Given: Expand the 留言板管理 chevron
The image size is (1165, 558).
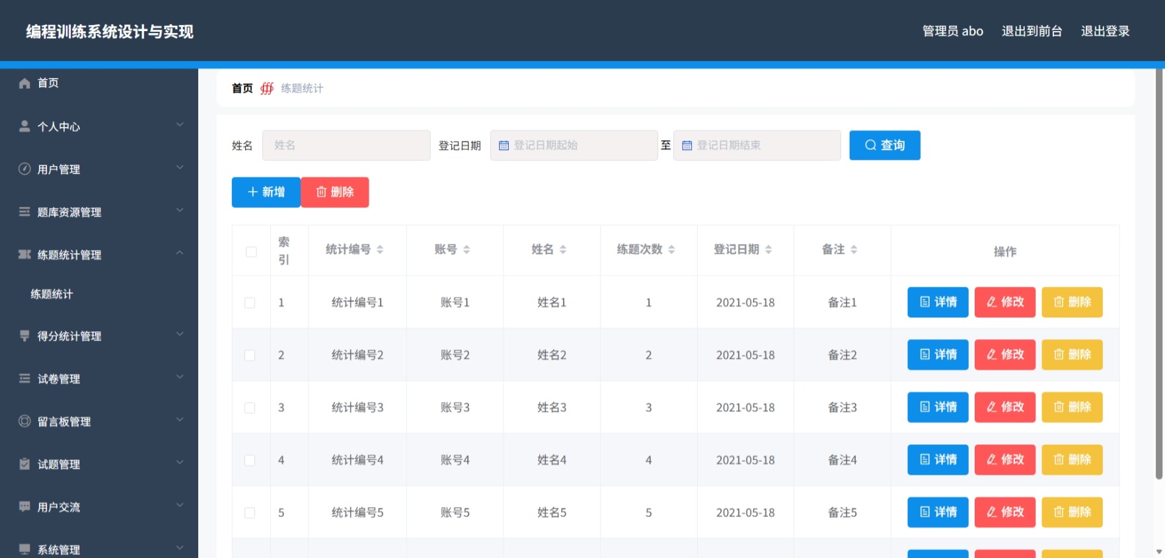Looking at the screenshot, I should (x=180, y=420).
